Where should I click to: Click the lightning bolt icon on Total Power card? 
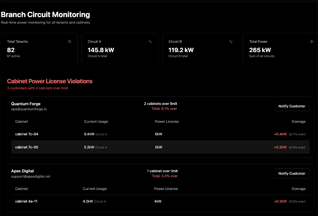312,41
